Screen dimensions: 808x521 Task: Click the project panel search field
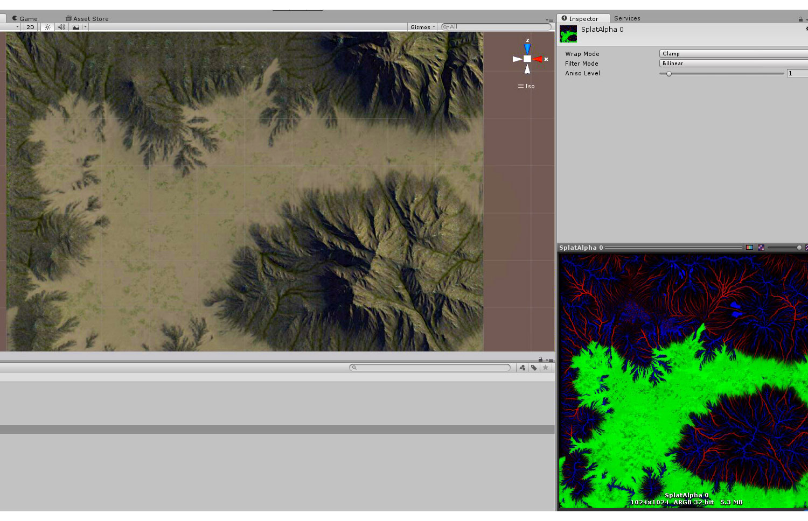point(430,368)
